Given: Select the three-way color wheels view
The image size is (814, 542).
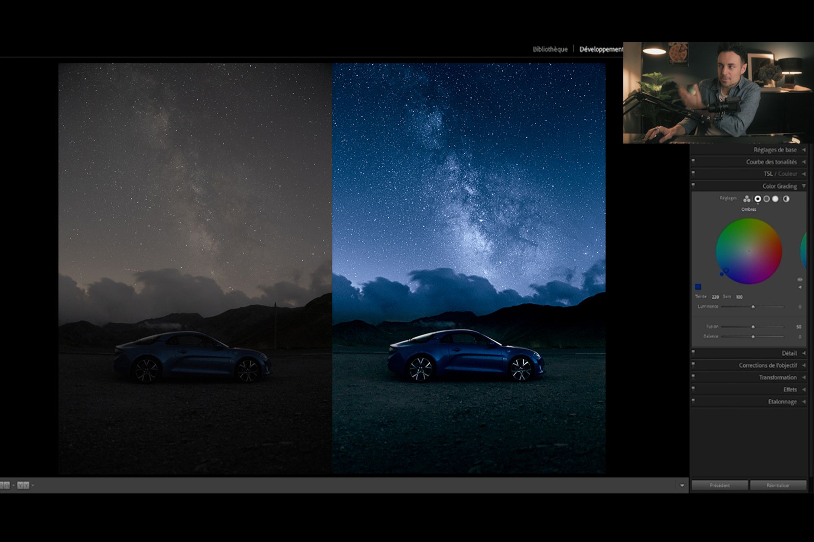Looking at the screenshot, I should click(746, 199).
